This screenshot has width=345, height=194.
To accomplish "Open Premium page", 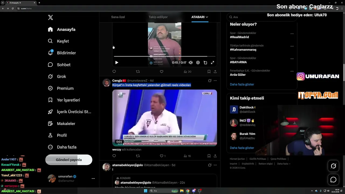I will (61, 88).
